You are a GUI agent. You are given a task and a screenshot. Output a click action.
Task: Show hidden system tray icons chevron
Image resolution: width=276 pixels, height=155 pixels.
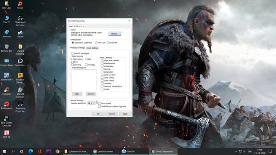236,151
